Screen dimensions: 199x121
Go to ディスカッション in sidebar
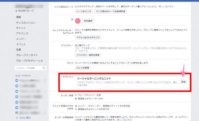tap(26, 23)
